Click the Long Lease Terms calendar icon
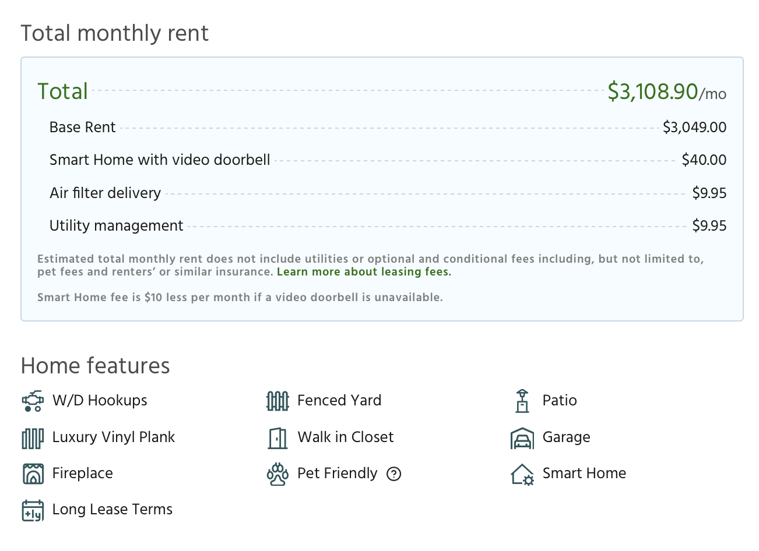This screenshot has width=759, height=551. tap(32, 510)
